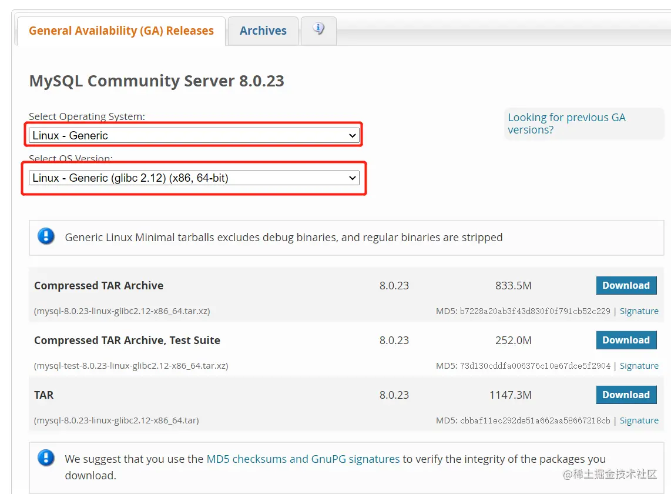Switch to General Availability (GA) Releases tab
The height and width of the screenshot is (494, 671).
[121, 31]
